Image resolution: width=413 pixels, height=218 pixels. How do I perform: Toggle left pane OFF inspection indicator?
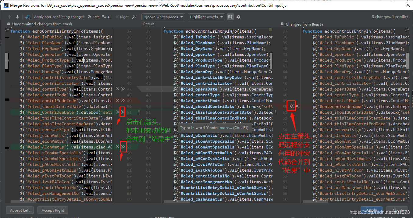(7, 30)
